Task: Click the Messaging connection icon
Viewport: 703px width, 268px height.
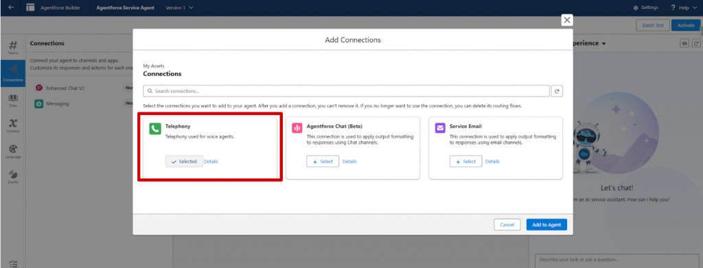Action: click(x=39, y=103)
